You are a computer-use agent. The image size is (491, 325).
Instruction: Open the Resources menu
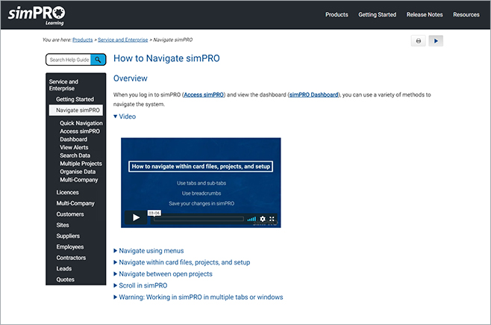click(x=466, y=15)
